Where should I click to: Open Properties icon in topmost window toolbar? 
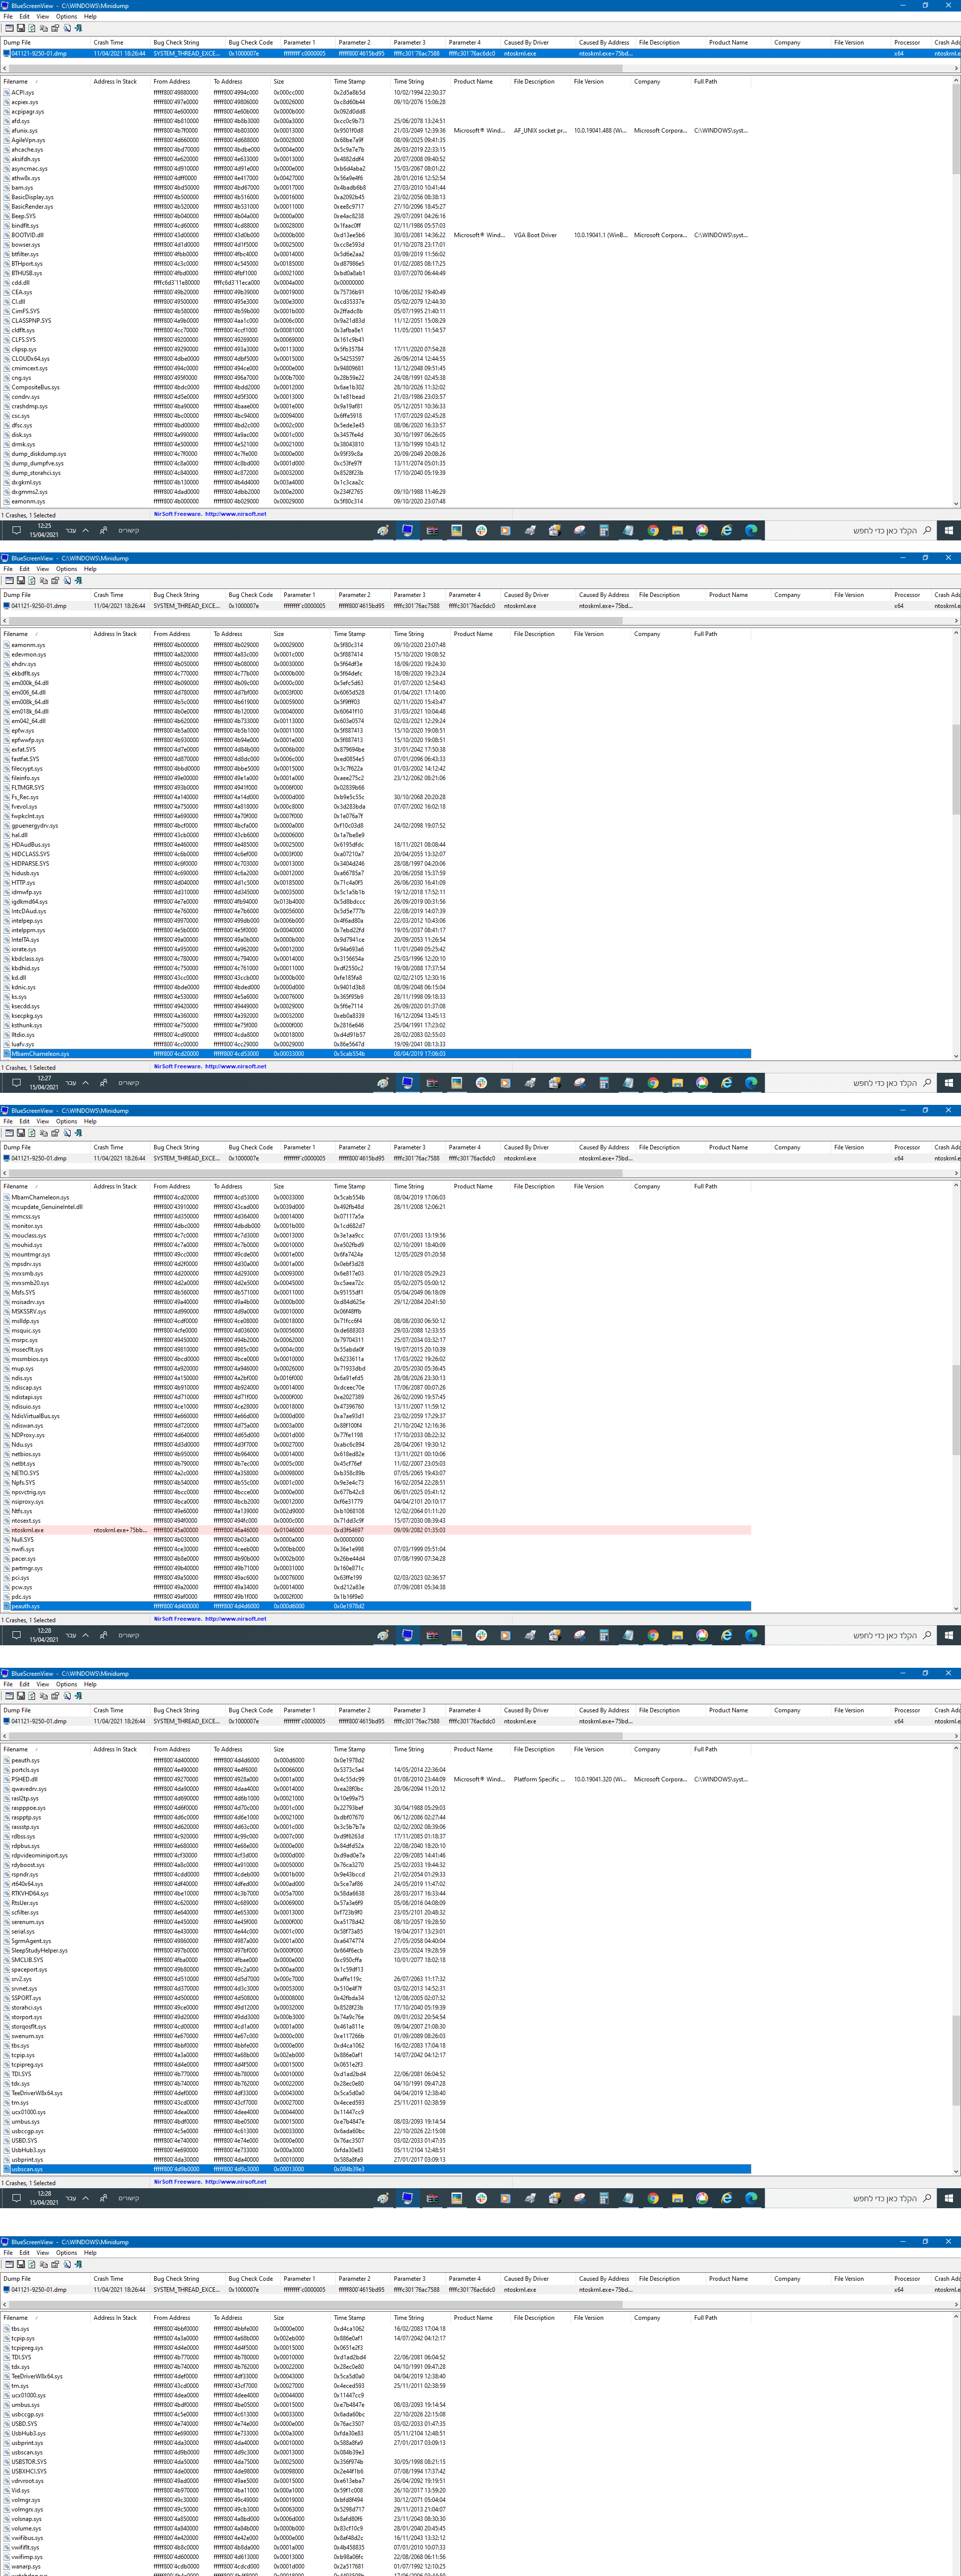[x=55, y=28]
